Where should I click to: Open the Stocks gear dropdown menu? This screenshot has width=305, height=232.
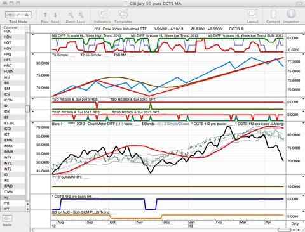click(x=7, y=218)
